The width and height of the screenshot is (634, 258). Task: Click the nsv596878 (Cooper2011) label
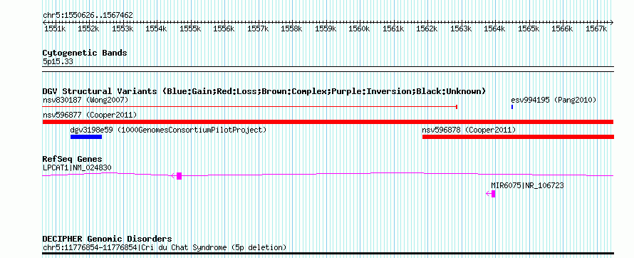tap(469, 130)
